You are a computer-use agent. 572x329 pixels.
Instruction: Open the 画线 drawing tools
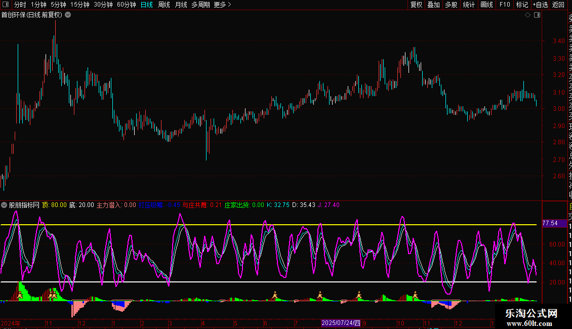click(x=486, y=5)
